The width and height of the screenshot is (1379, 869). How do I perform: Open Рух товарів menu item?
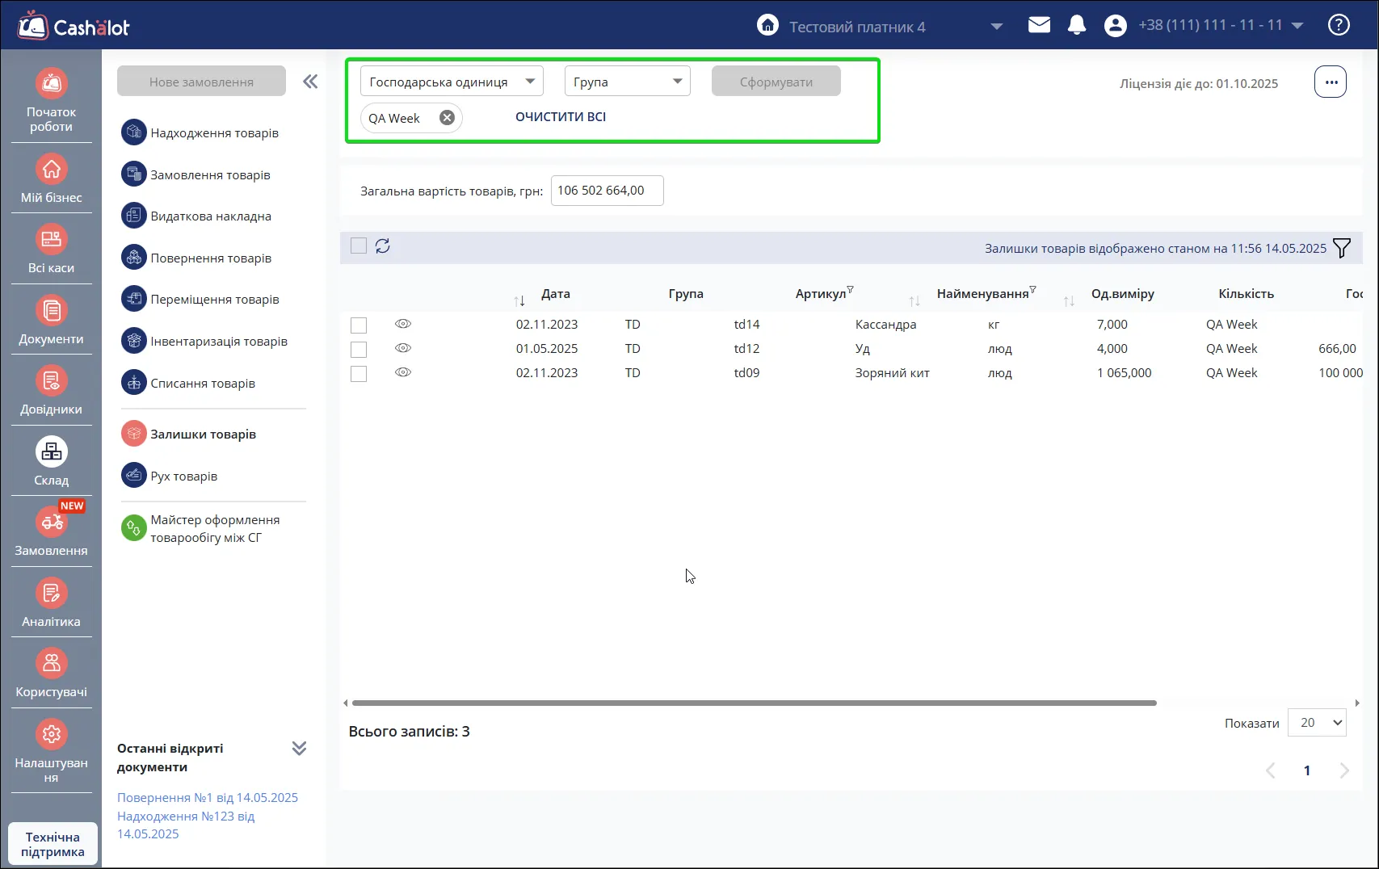coord(170,476)
